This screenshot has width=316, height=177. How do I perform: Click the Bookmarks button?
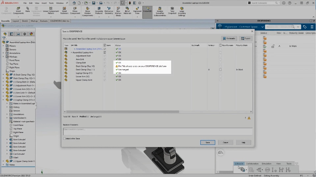pyautogui.click(x=229, y=38)
